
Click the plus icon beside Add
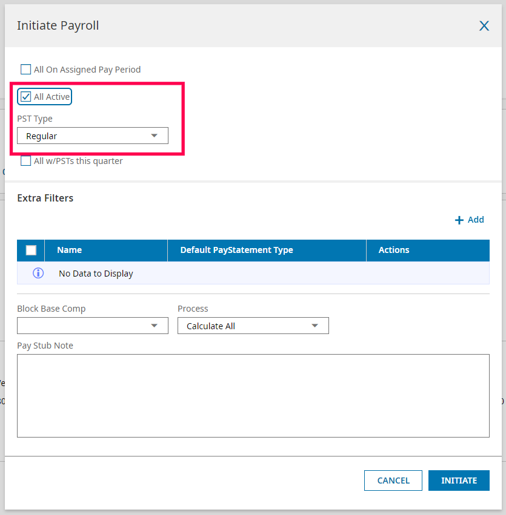[459, 220]
